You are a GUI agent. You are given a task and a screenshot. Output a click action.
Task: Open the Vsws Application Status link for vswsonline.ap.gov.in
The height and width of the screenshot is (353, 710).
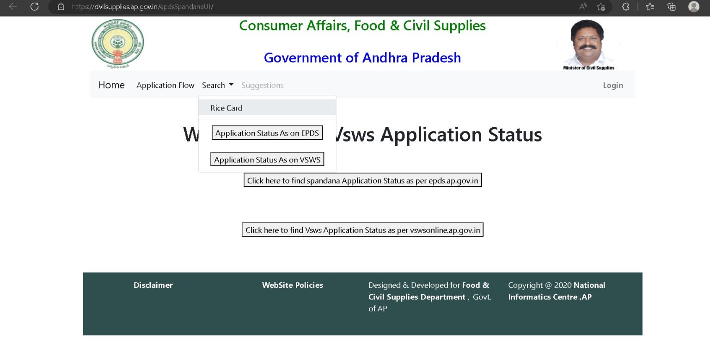point(362,229)
